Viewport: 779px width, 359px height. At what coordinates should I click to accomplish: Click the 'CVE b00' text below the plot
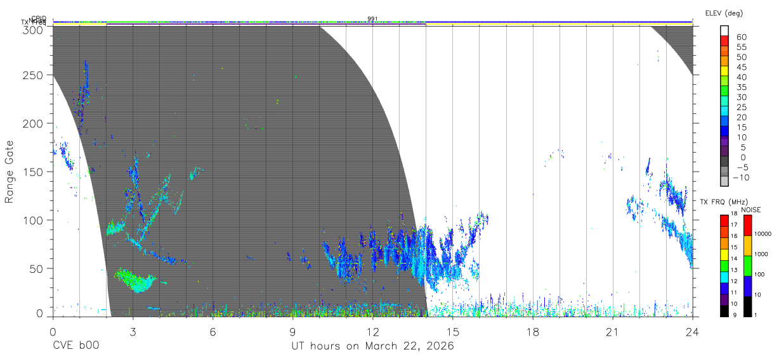pos(75,346)
